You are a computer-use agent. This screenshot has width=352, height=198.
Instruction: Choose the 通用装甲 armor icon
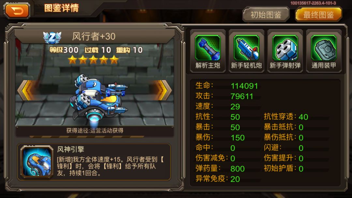click(x=324, y=48)
